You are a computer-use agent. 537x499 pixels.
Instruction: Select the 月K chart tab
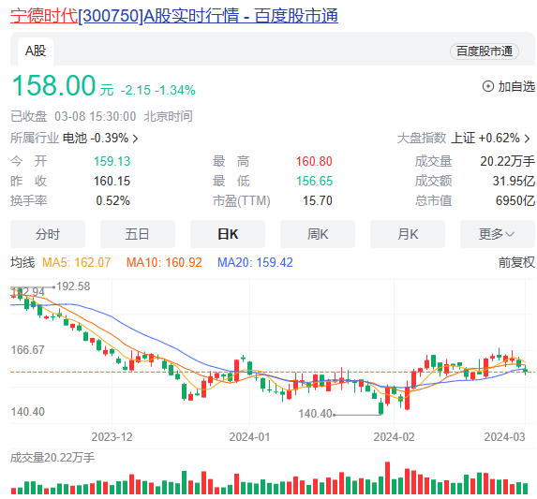[x=408, y=234]
